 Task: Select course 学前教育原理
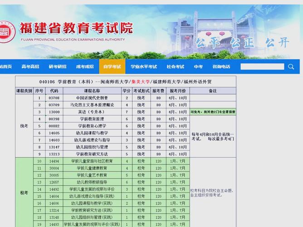(92, 119)
